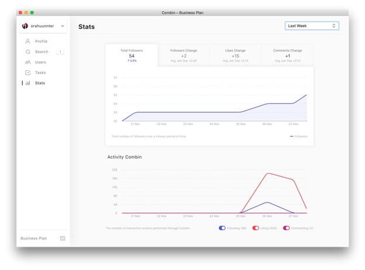The width and height of the screenshot is (365, 270).
Task: Click the followers chart peak point
Action: click(307, 95)
